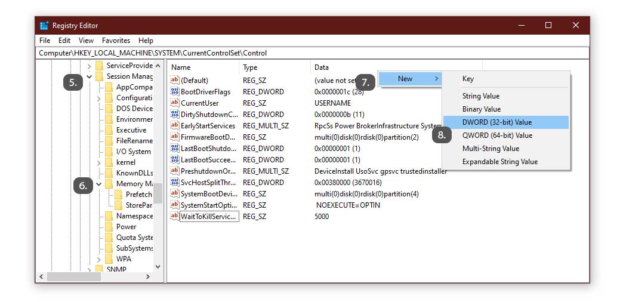
Task: Collapse the Memory Management tree node
Action: tap(99, 183)
